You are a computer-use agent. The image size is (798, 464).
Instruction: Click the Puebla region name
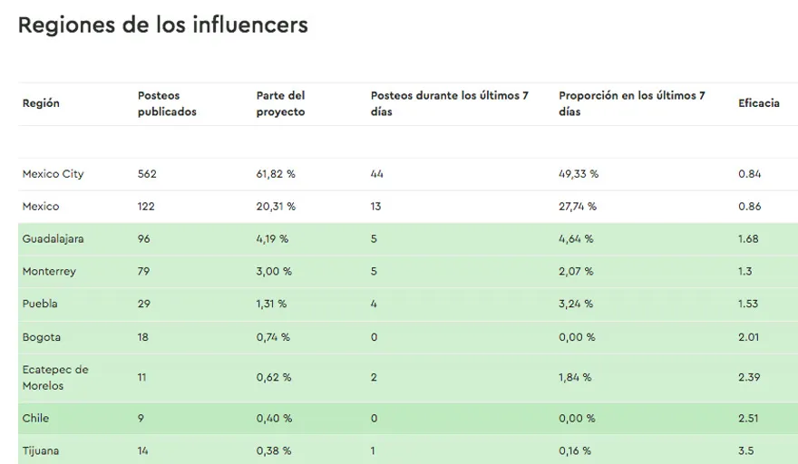(40, 304)
